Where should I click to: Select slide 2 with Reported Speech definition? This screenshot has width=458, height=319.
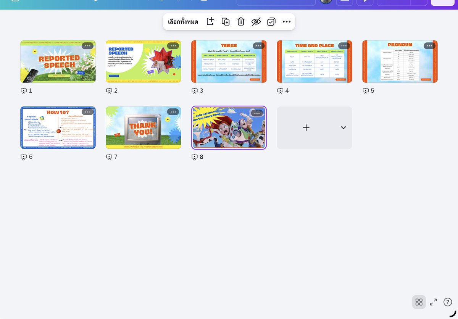click(144, 61)
